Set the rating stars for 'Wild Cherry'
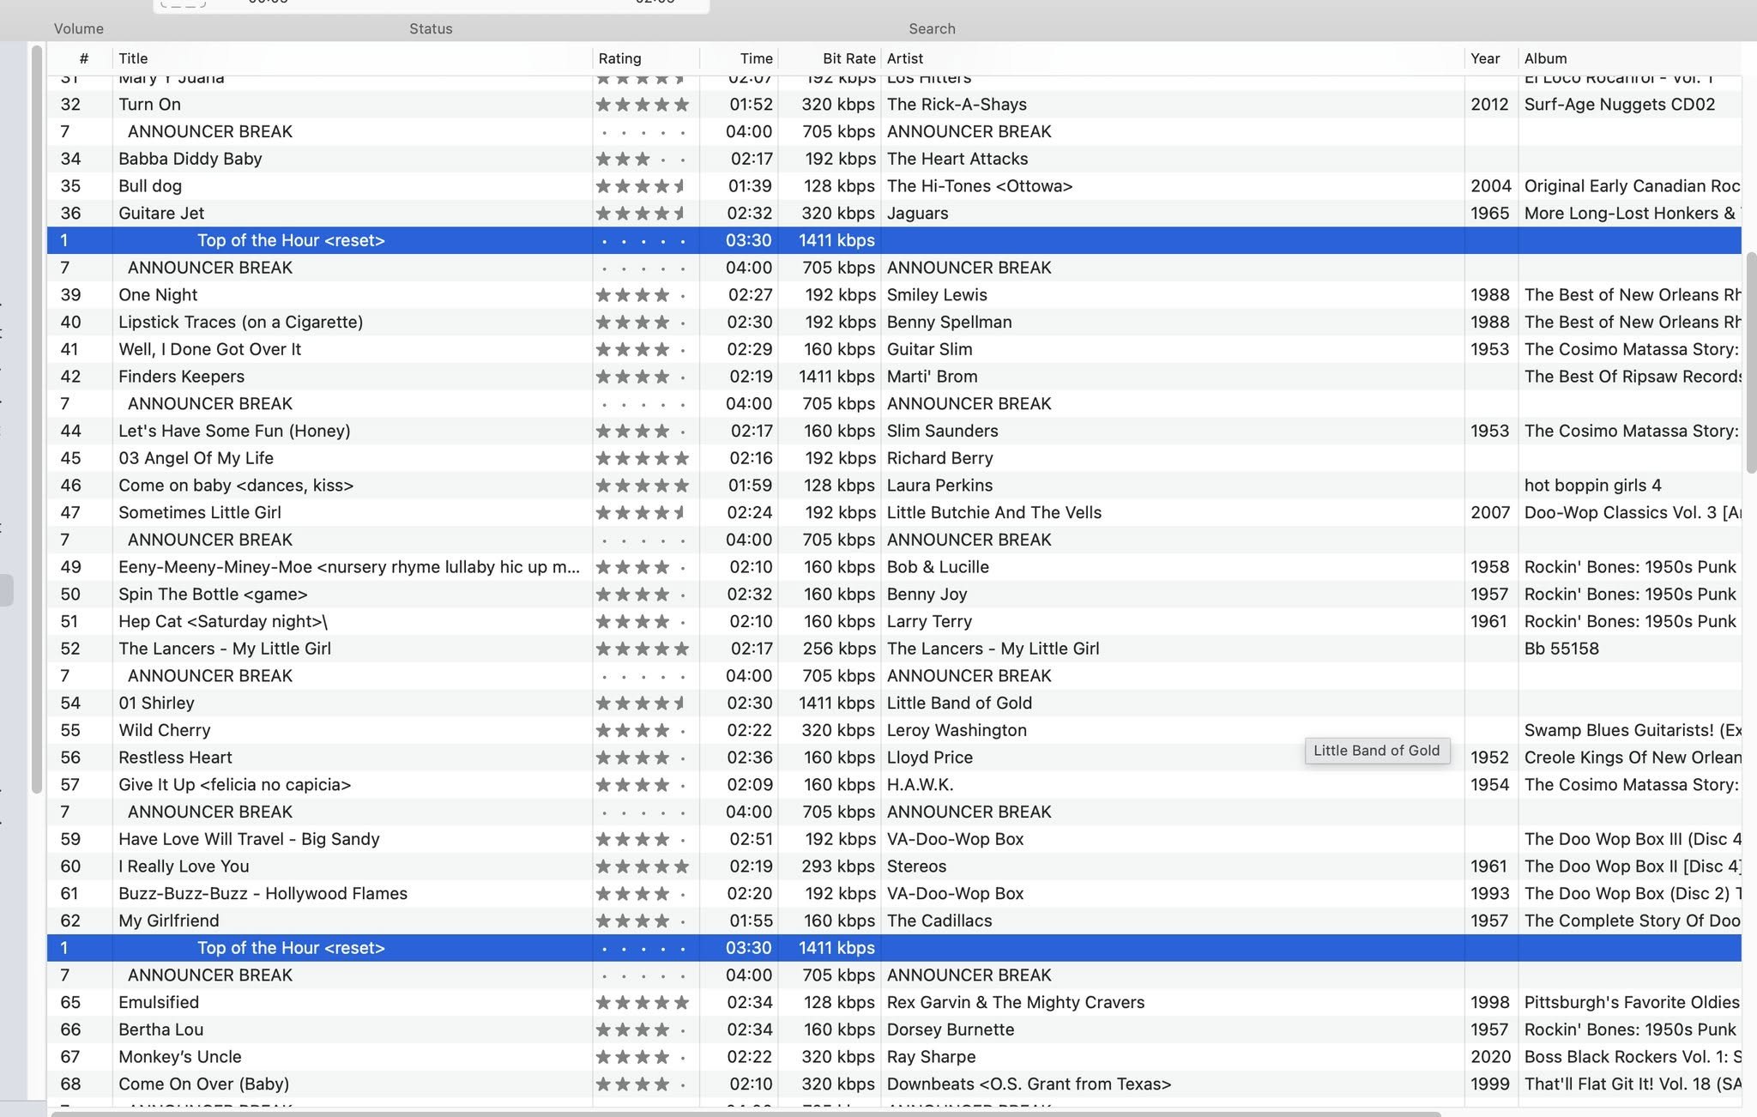Screen dimensions: 1757x1117 (x=642, y=730)
